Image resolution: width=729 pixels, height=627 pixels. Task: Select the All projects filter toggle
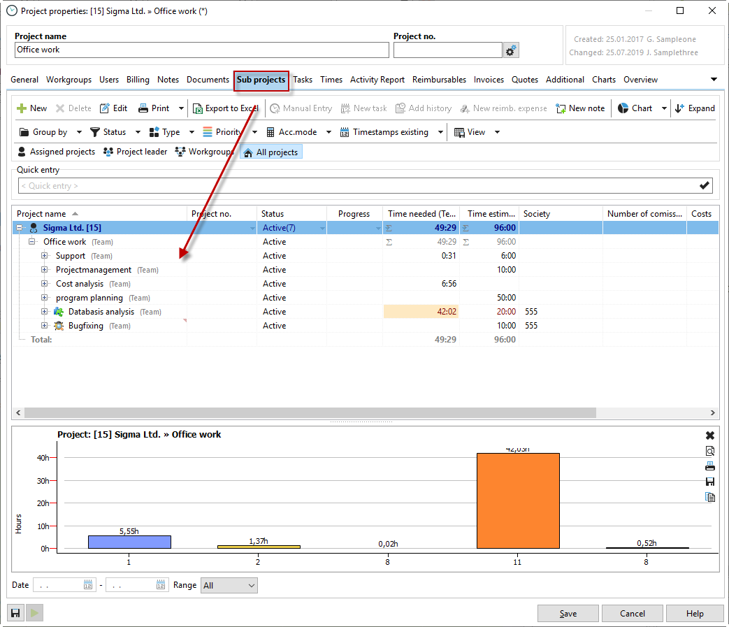click(x=271, y=152)
